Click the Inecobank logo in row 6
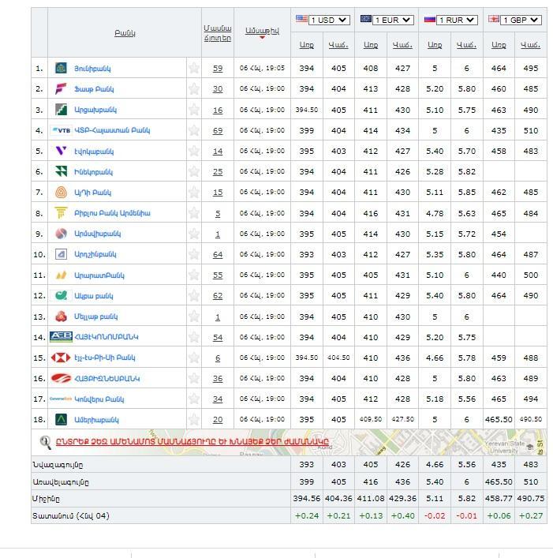Image resolution: width=553 pixels, height=558 pixels. [x=61, y=171]
